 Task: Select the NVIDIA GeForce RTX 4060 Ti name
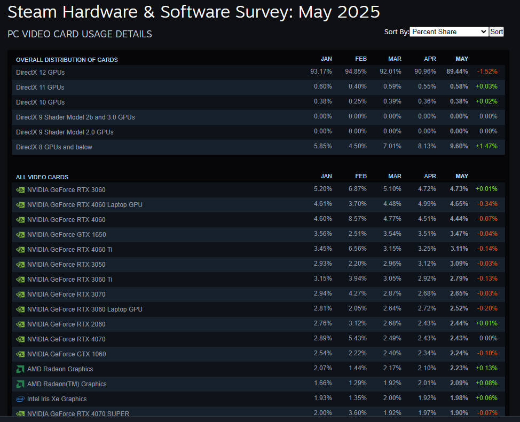pos(69,250)
